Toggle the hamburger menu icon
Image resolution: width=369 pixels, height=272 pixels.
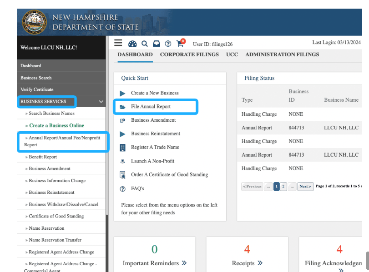[118, 43]
